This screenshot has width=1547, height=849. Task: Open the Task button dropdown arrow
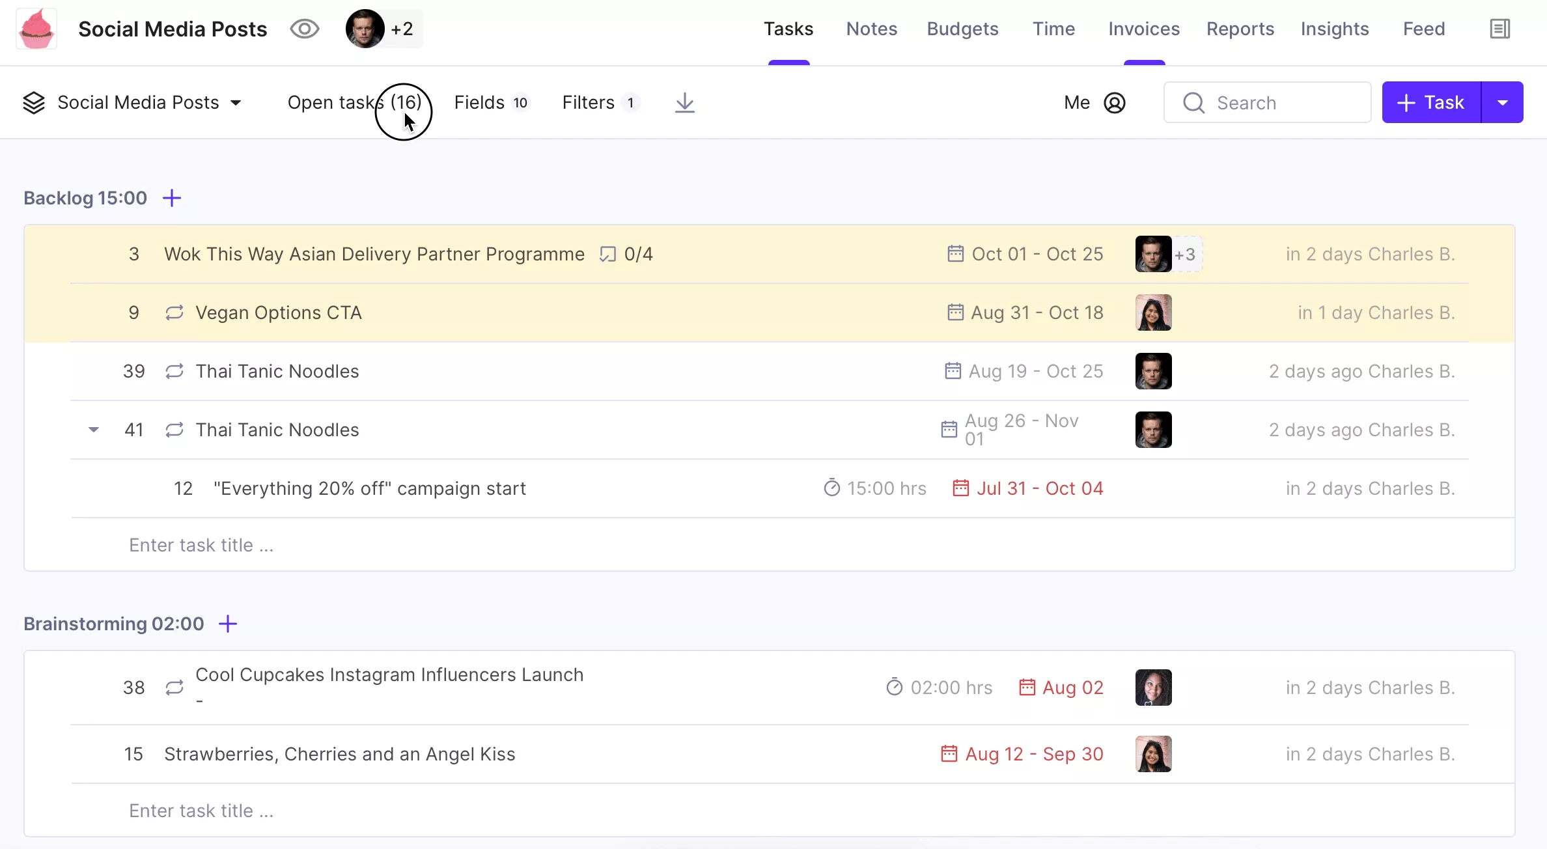pos(1502,102)
